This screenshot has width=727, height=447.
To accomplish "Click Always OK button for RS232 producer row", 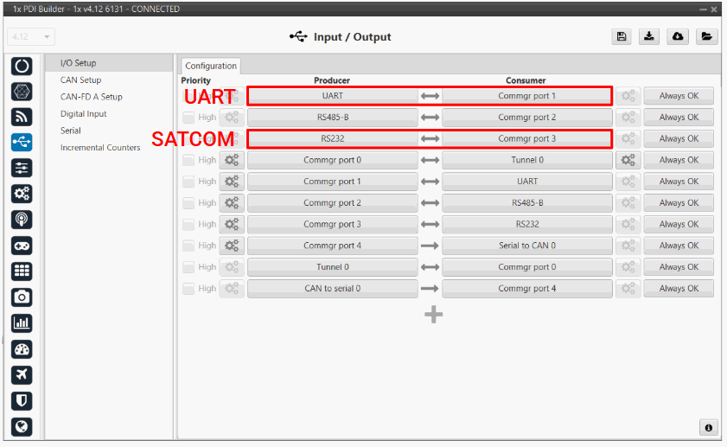I will (x=678, y=138).
